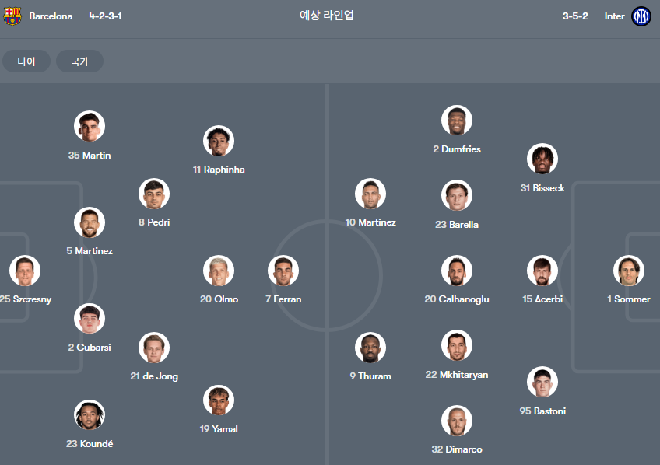Open Calhanoglu's player photo
The height and width of the screenshot is (465, 660).
pos(457,271)
